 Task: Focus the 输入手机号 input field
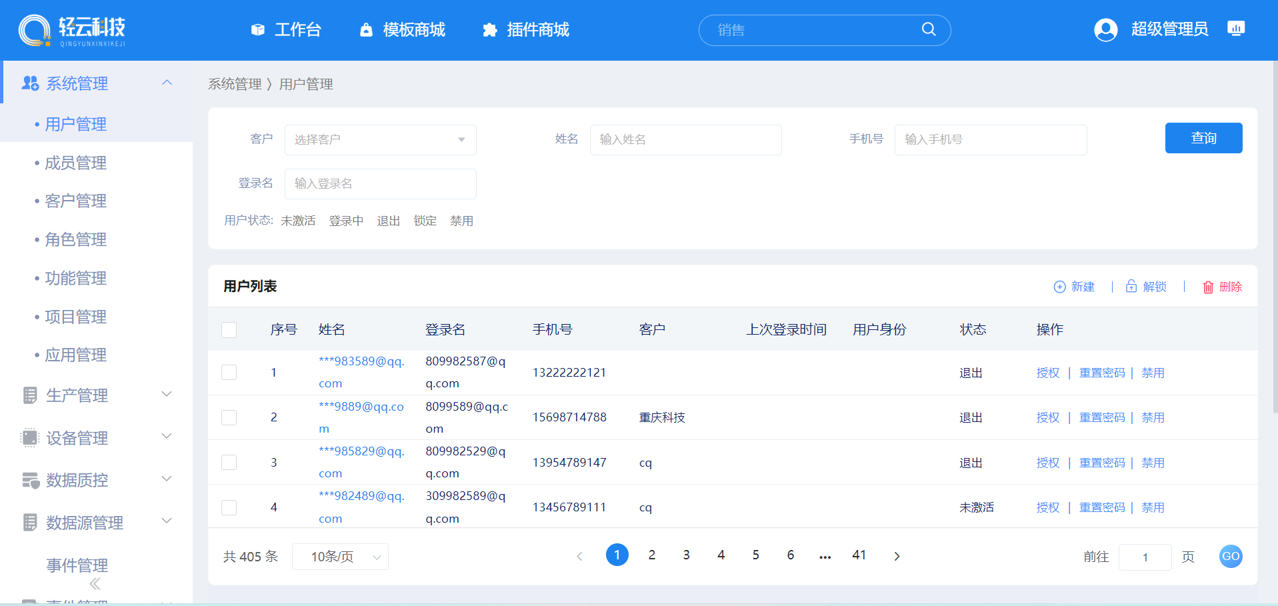[x=991, y=139]
